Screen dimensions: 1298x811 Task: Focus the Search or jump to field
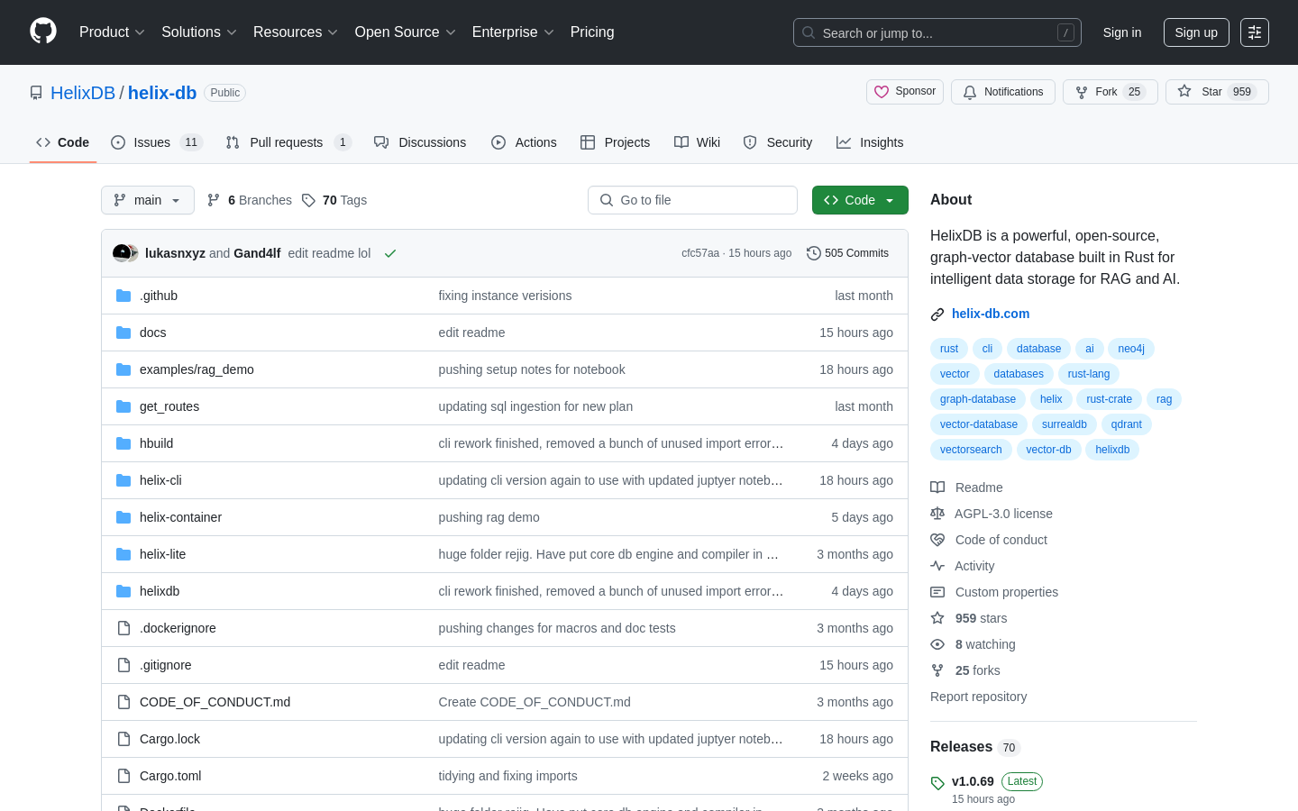[937, 32]
